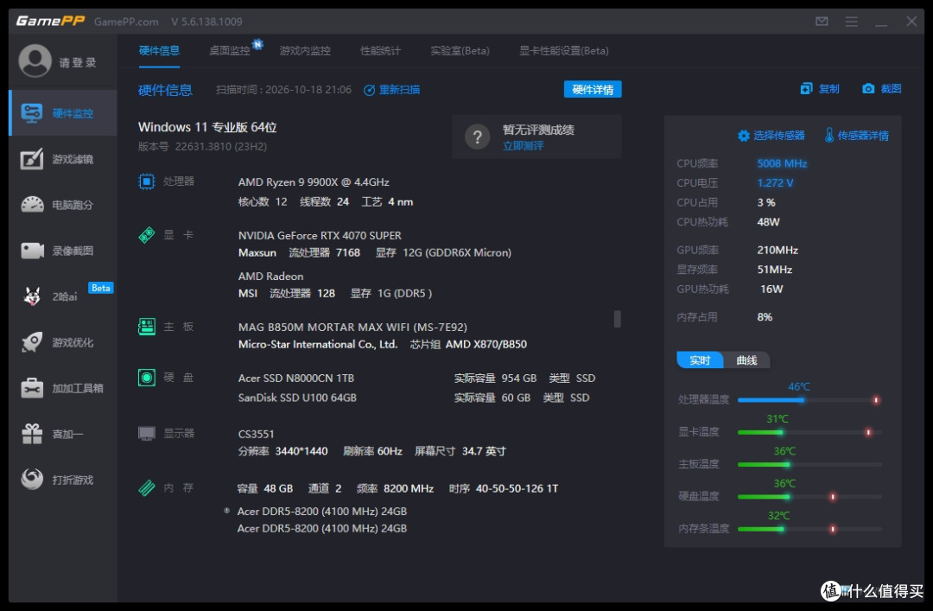Click the 处理器 CPU chip icon

tap(146, 181)
